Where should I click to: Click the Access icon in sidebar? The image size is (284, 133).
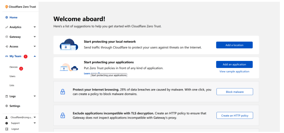click(6, 47)
